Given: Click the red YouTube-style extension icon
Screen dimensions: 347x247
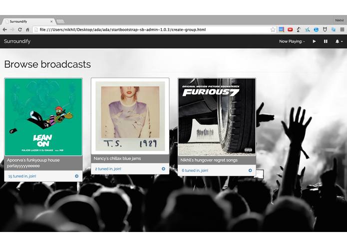Looking at the screenshot, I should tap(290, 29).
